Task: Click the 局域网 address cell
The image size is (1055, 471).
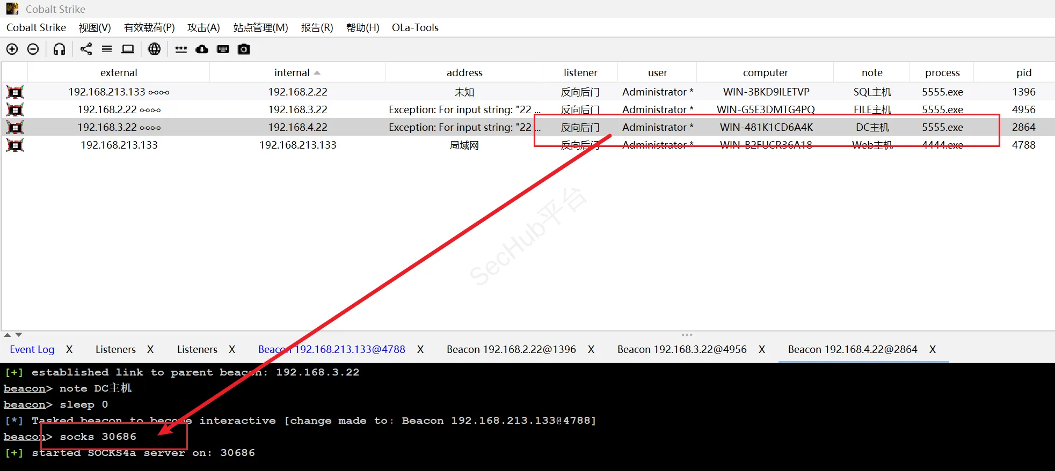Action: (x=464, y=145)
